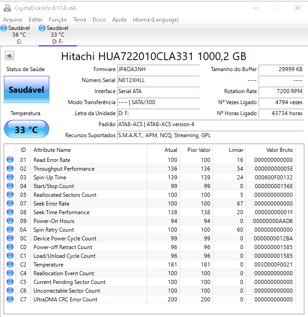
Task: Open the Tema menu
Action: point(80,20)
